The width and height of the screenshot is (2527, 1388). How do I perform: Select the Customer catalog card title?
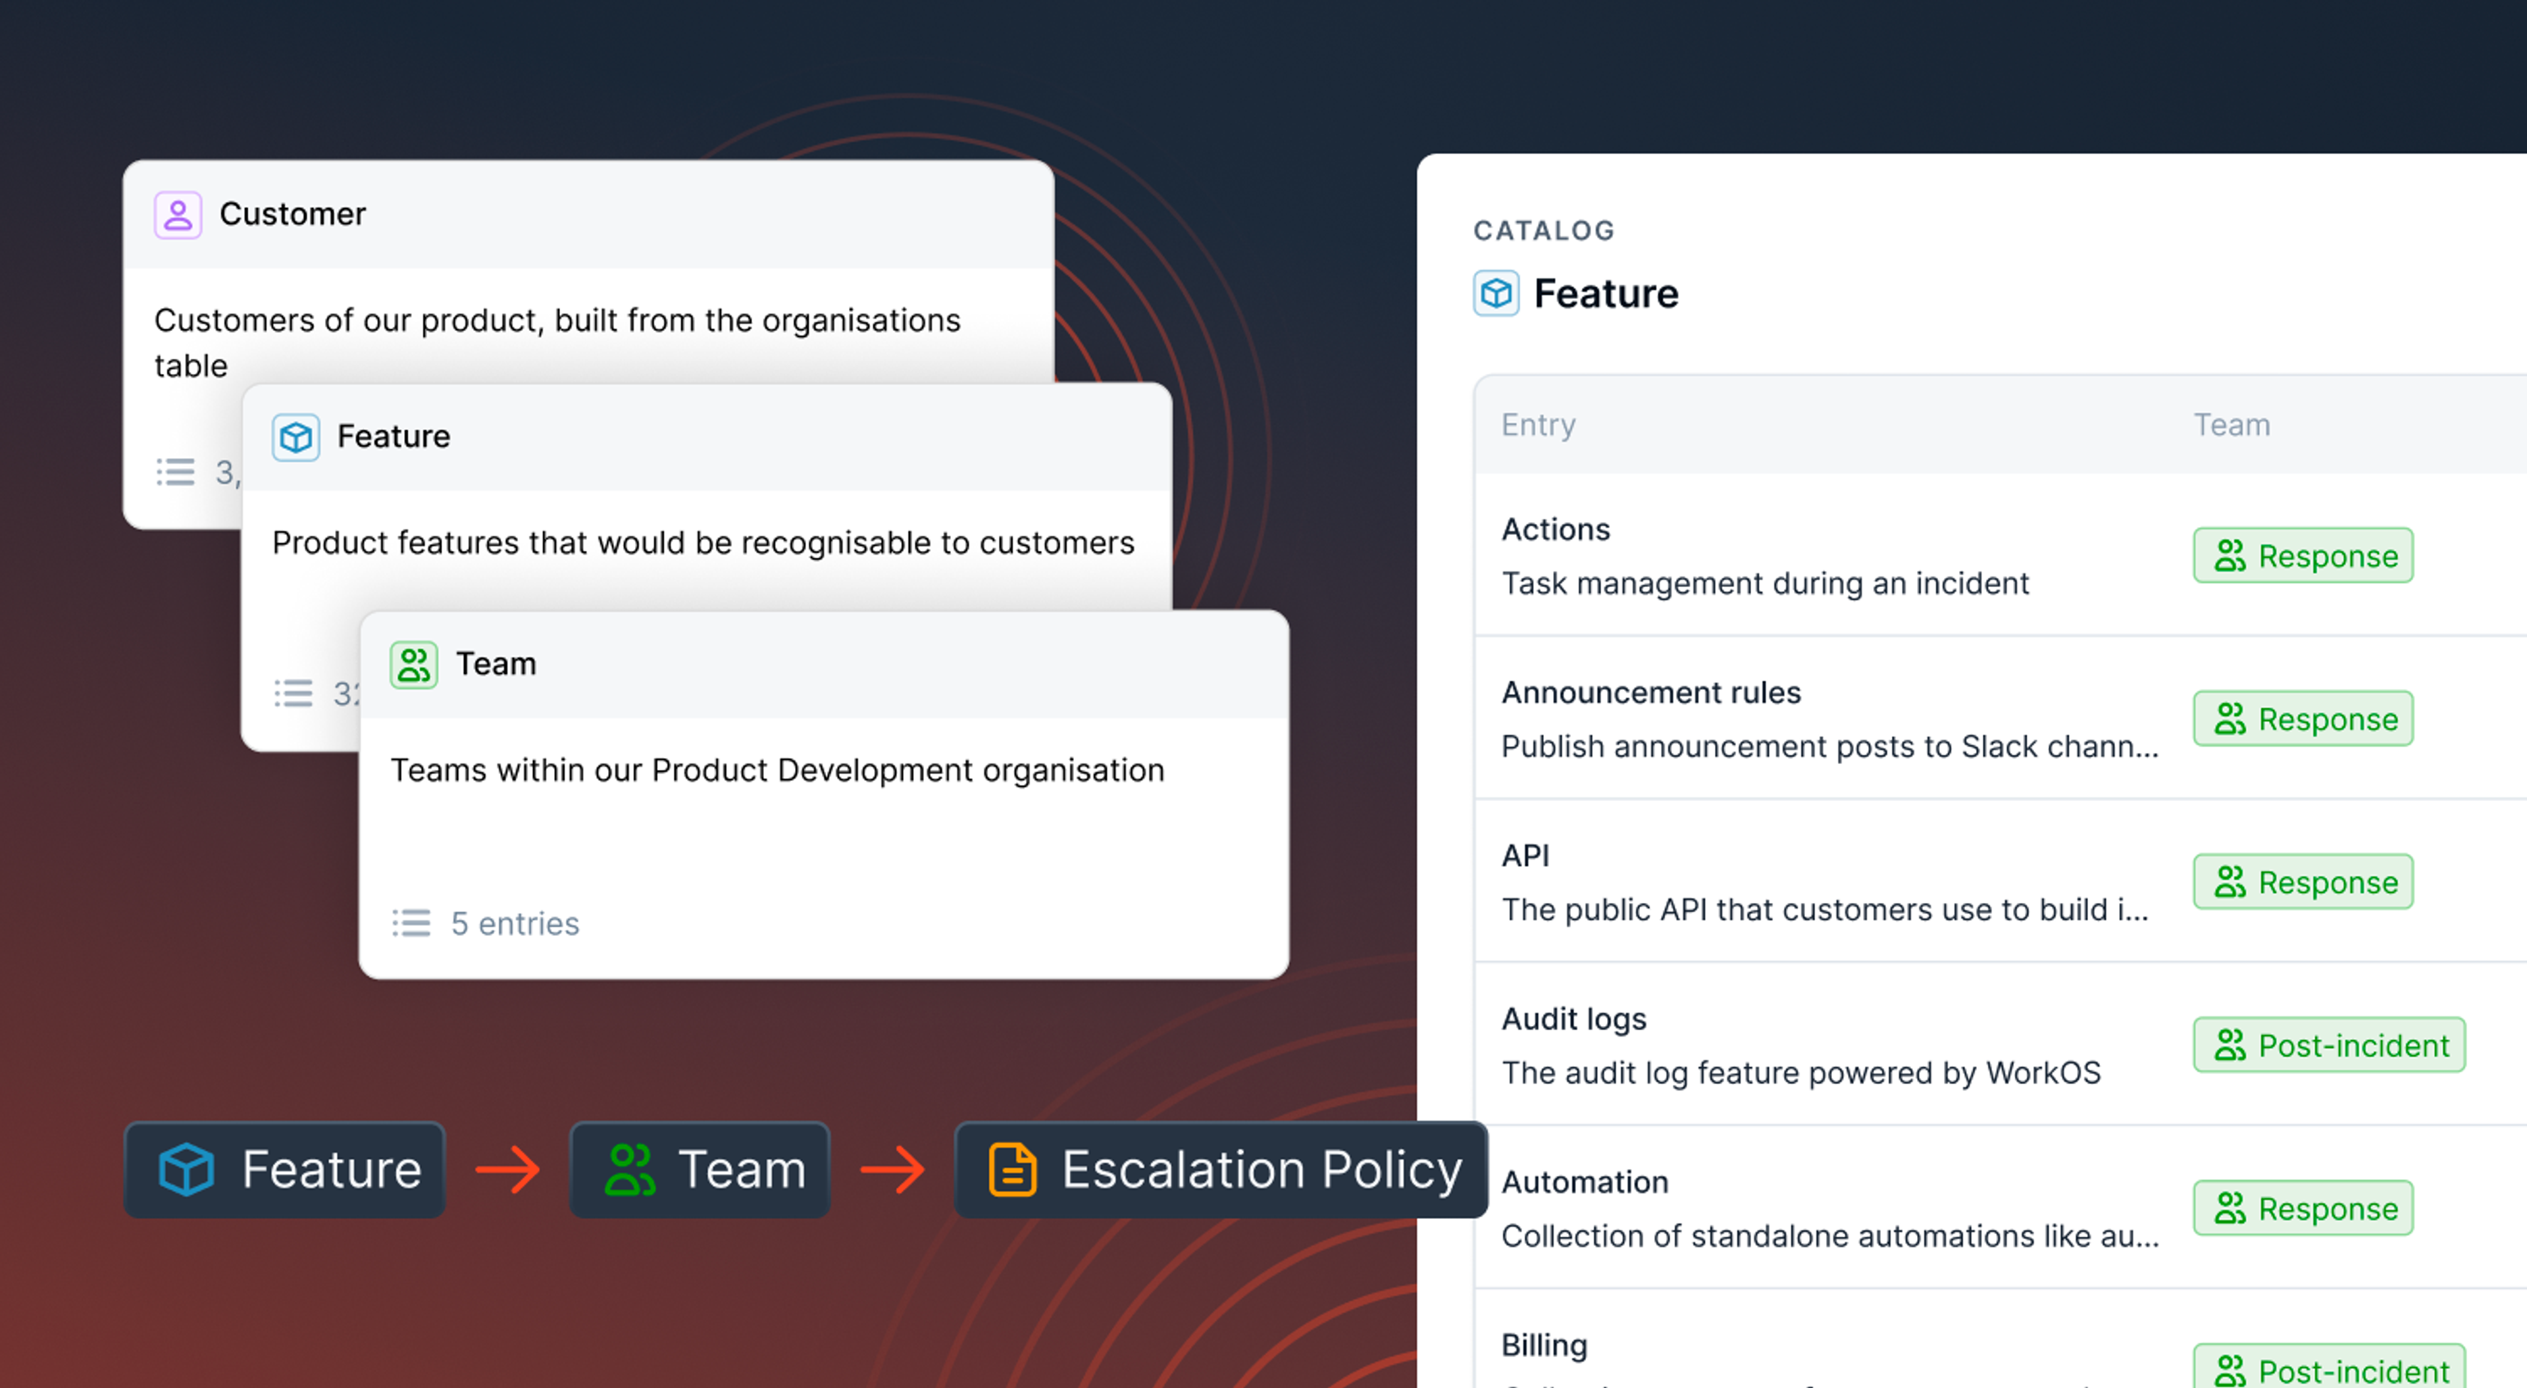292,214
